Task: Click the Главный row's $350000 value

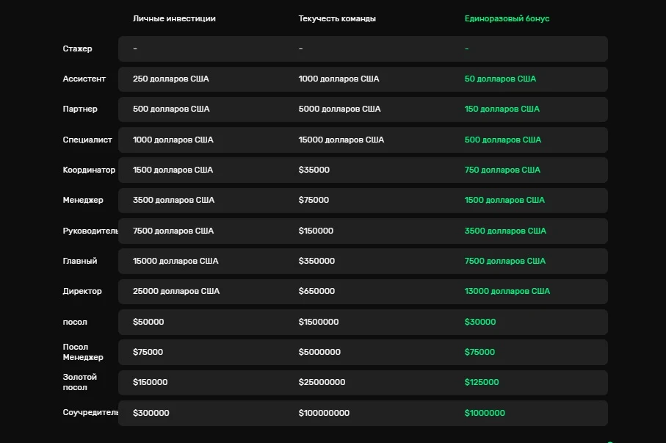Action: pyautogui.click(x=316, y=261)
